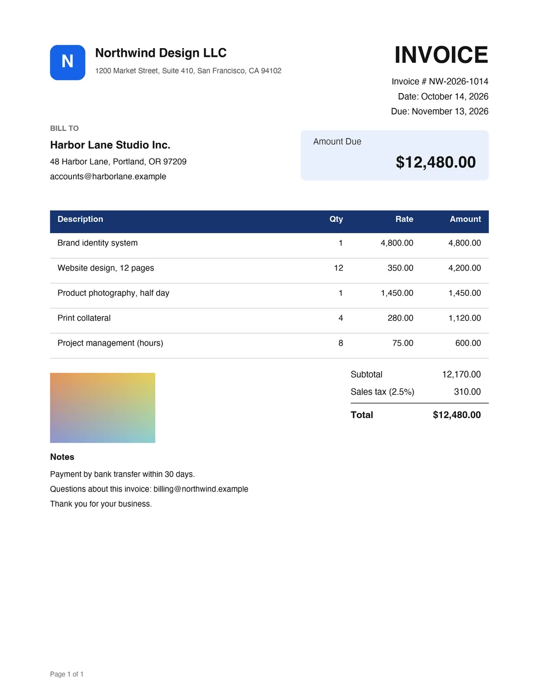Click the Notes heading
The width and height of the screenshot is (541, 700).
62,457
